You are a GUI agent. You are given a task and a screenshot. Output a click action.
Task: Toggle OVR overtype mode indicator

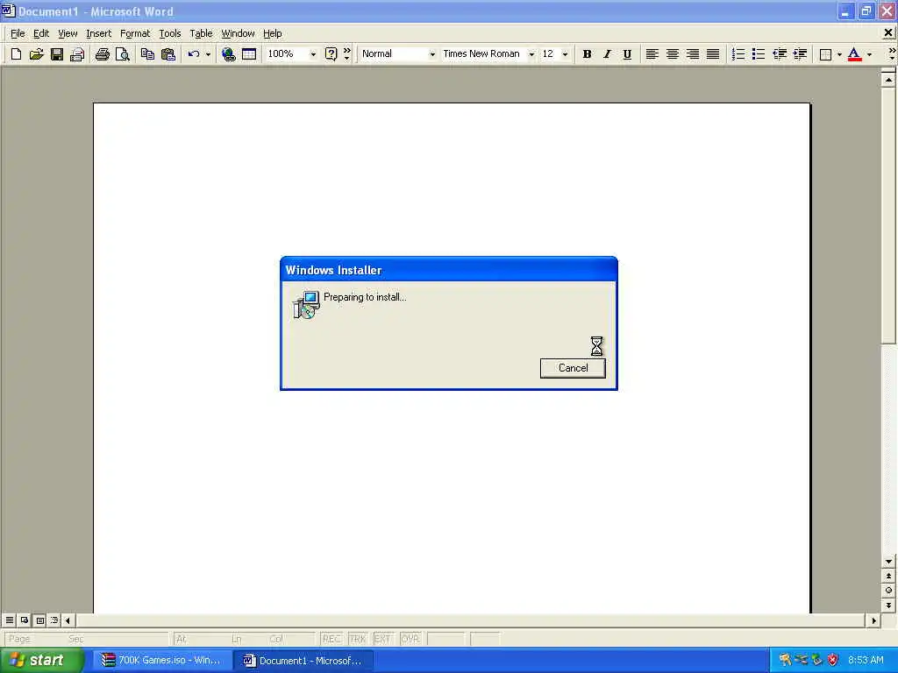pyautogui.click(x=410, y=639)
